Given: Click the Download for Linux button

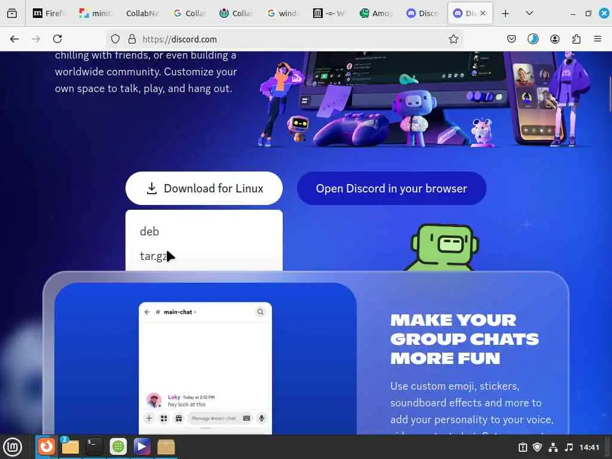Looking at the screenshot, I should (204, 188).
